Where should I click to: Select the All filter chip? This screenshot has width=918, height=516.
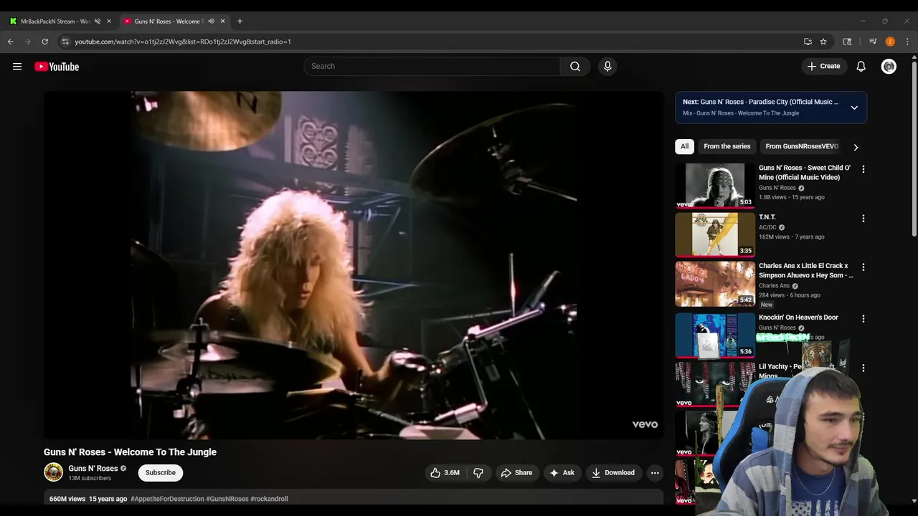click(684, 146)
